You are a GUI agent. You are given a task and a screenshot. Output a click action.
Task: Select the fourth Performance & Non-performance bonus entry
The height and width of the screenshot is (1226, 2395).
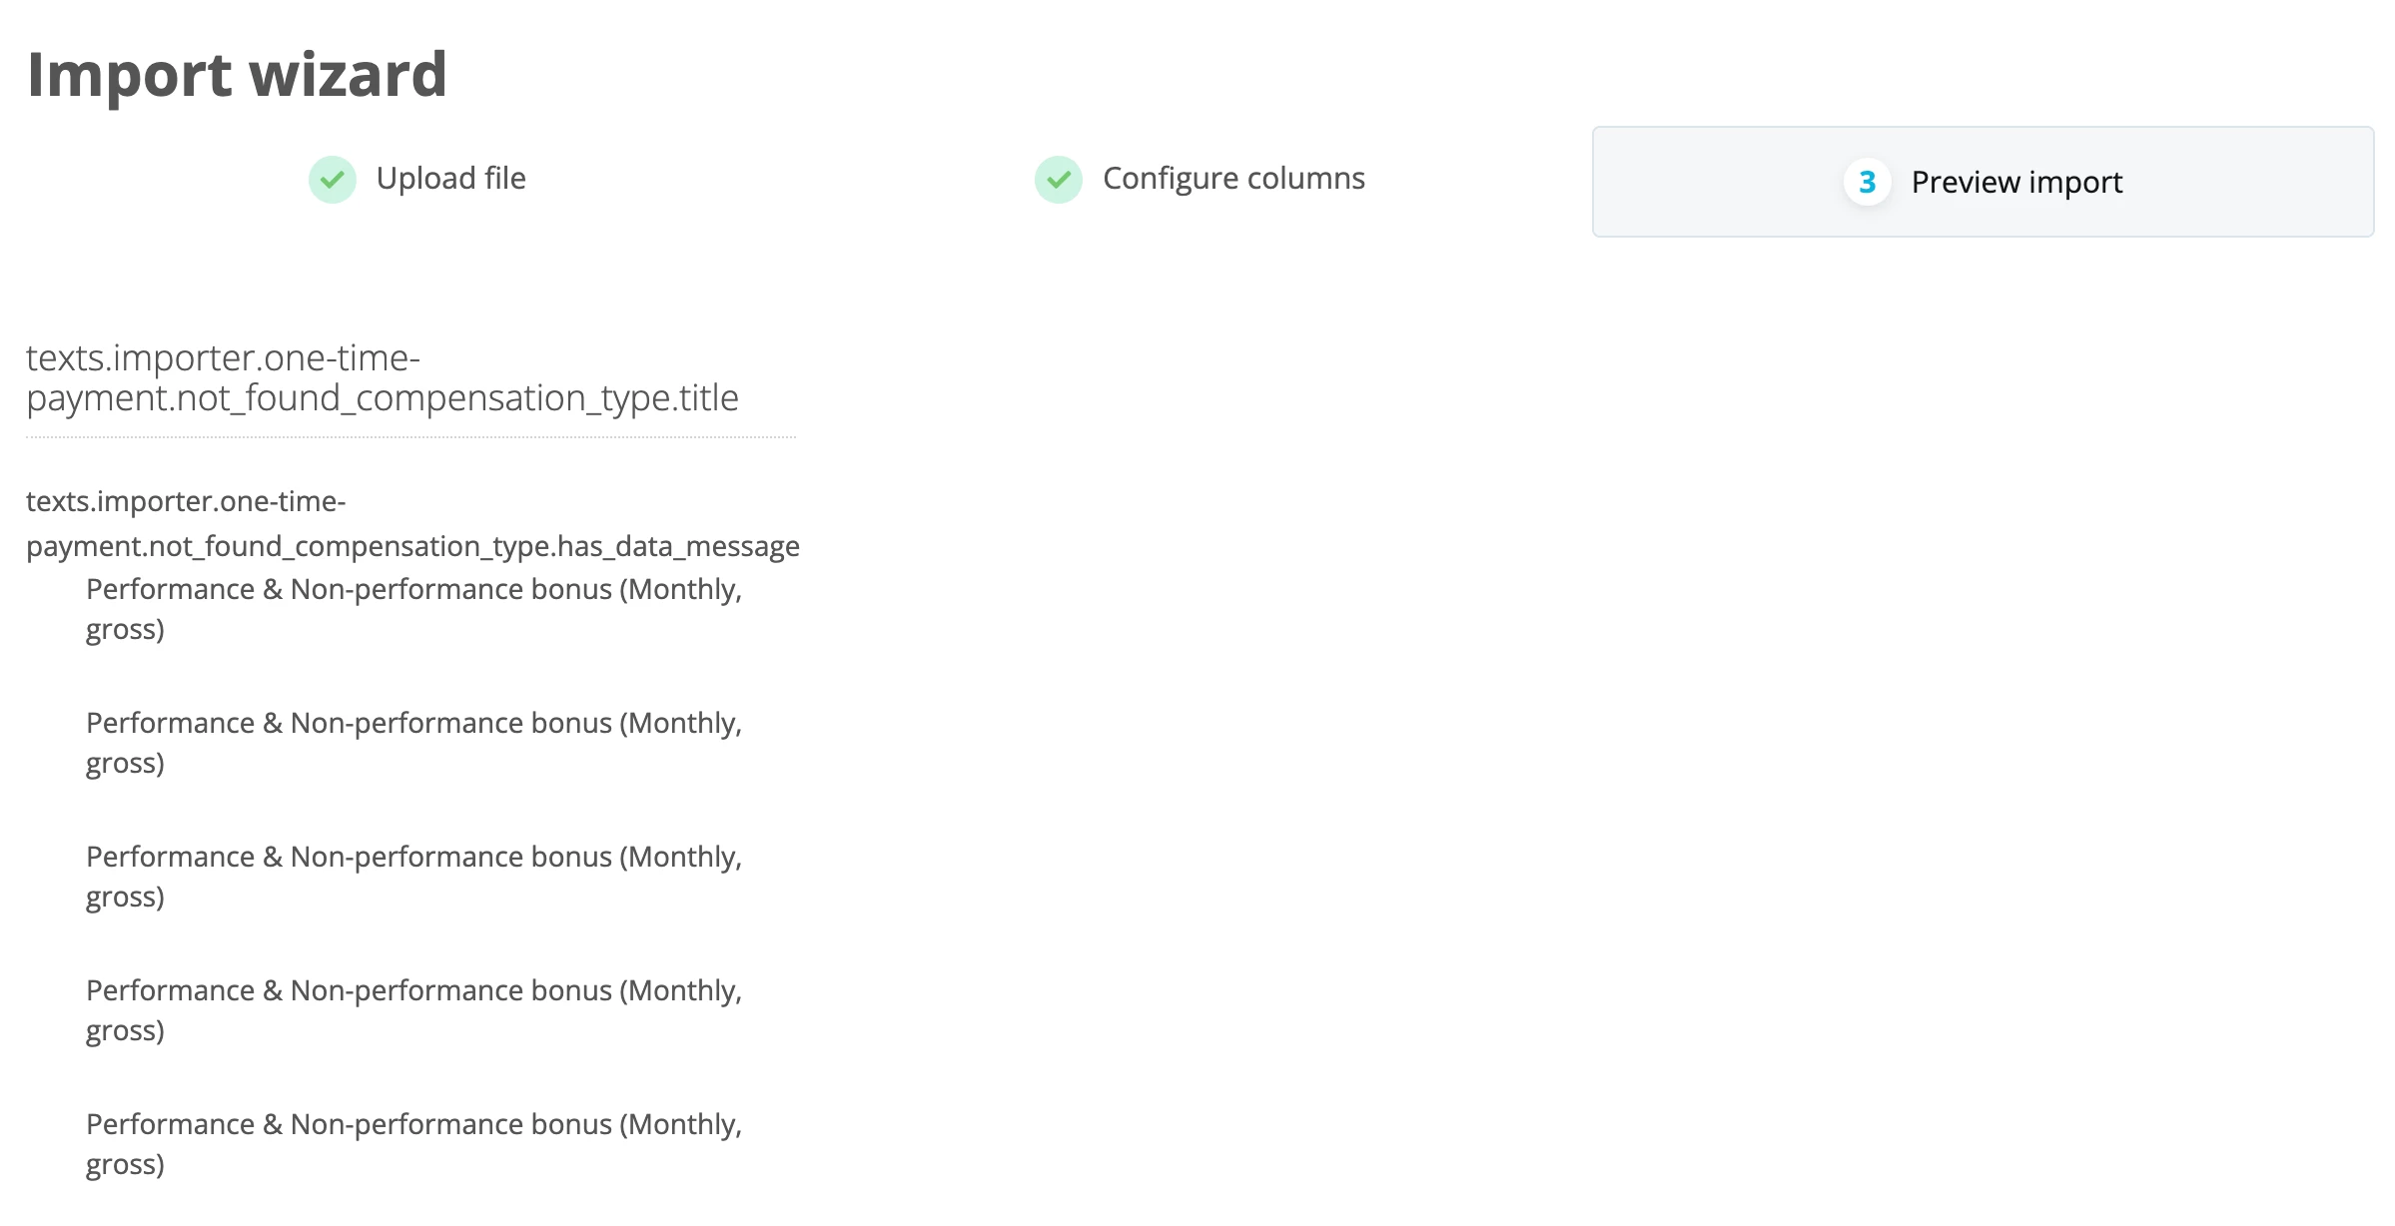click(x=413, y=1010)
